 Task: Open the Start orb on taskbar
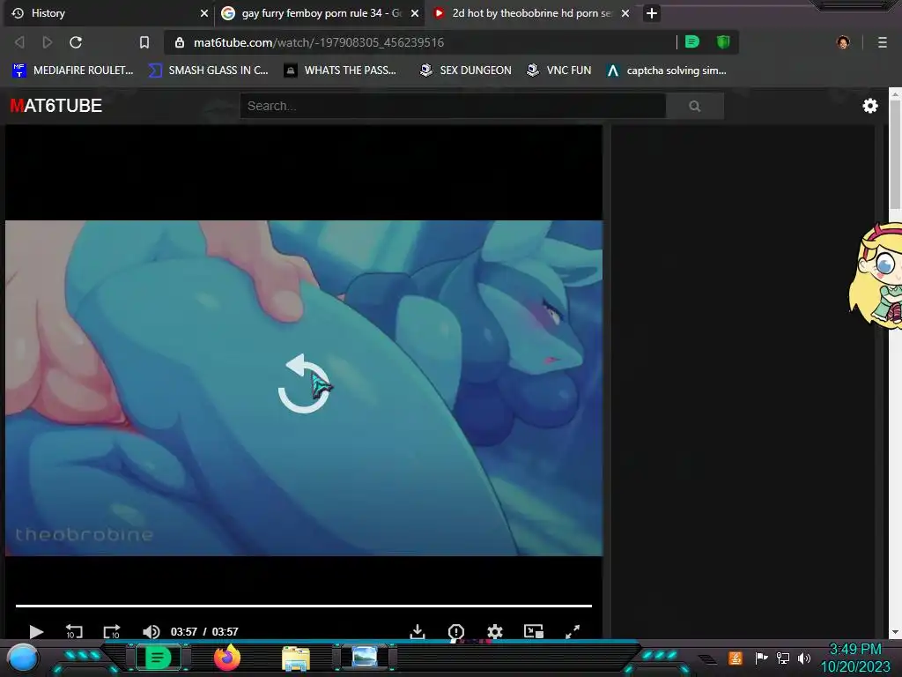(23, 658)
